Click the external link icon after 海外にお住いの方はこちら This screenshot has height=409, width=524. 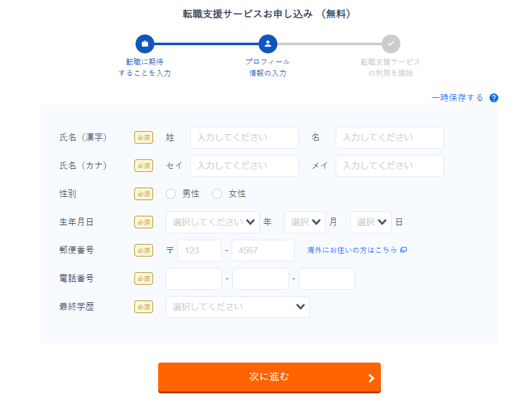click(404, 250)
